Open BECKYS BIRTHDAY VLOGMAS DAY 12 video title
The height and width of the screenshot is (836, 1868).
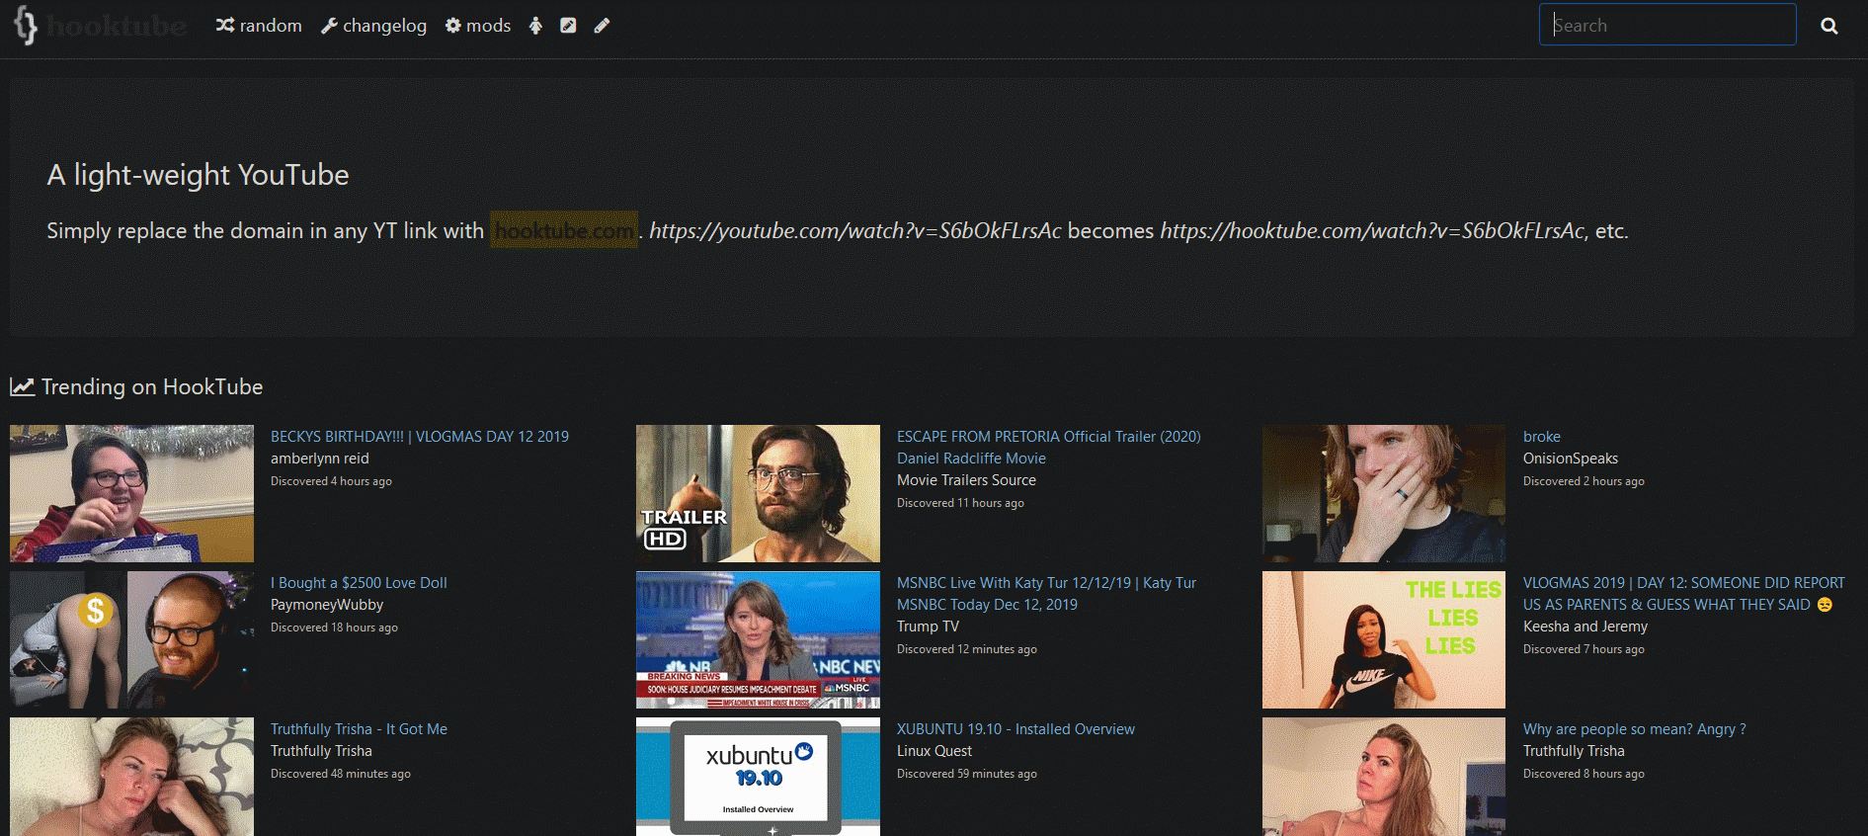point(420,436)
